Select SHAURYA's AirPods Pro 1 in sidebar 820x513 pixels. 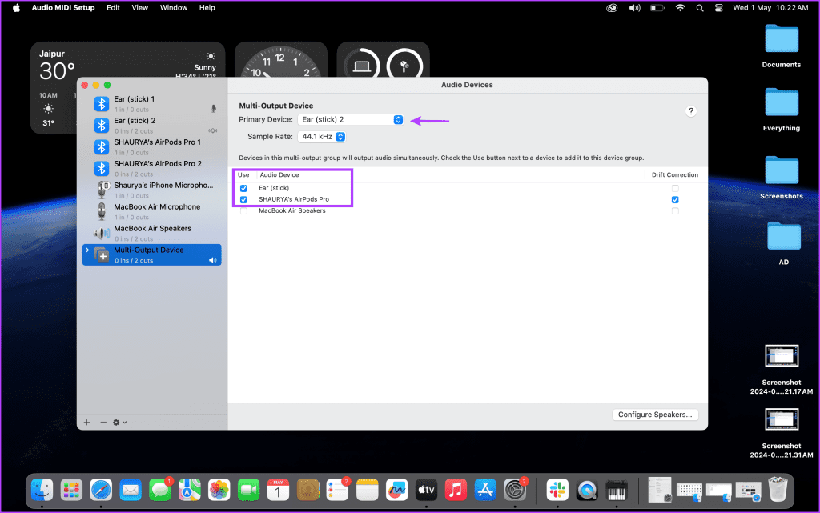[x=151, y=146]
